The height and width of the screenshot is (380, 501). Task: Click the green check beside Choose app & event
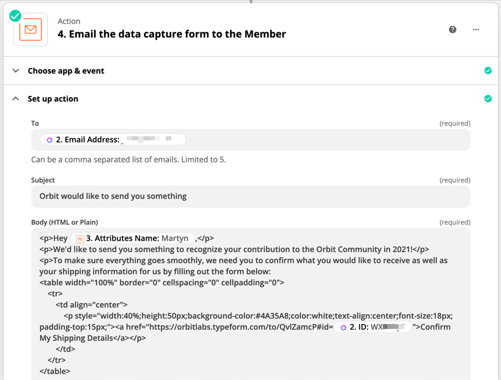pos(488,70)
